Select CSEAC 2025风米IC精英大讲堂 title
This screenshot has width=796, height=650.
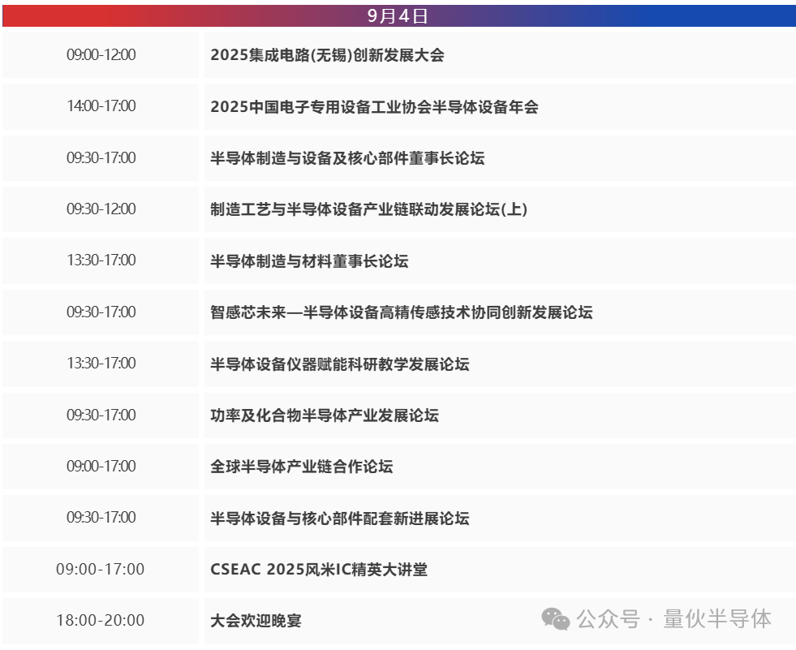pos(319,570)
